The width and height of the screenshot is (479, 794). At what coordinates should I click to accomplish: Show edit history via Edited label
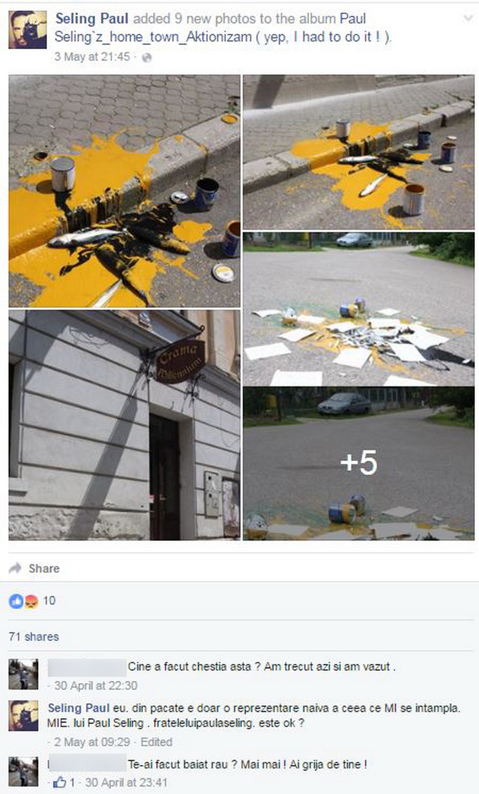(156, 742)
